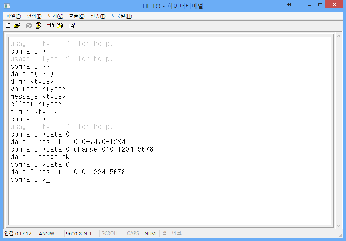The width and height of the screenshot is (346, 241).
Task: Click the 'data 0 chage ok.' line
Action: (x=42, y=157)
